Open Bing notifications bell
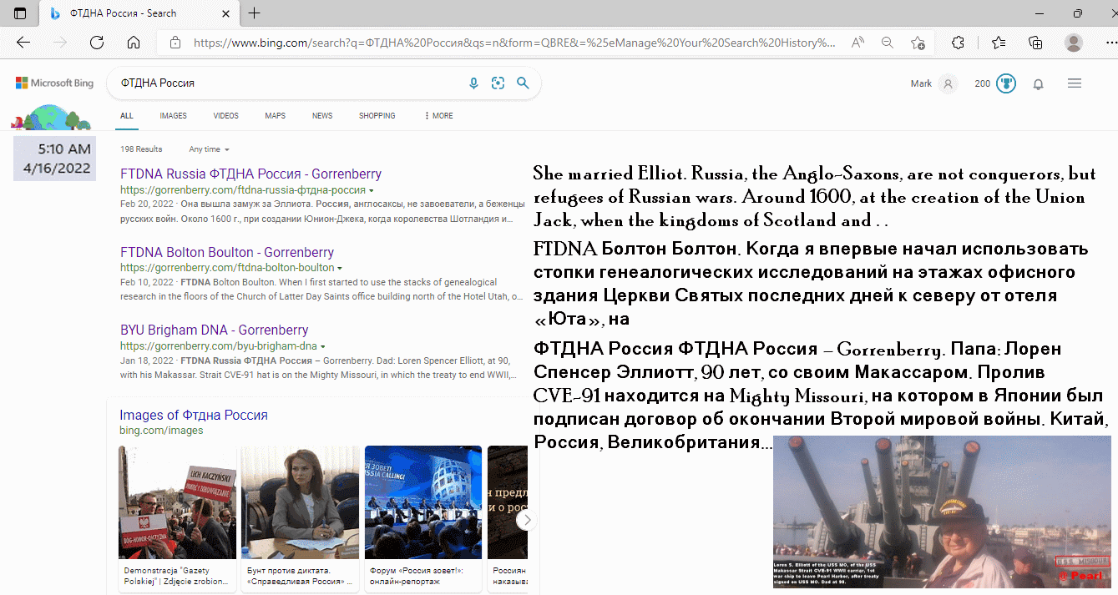The width and height of the screenshot is (1118, 595). point(1039,84)
